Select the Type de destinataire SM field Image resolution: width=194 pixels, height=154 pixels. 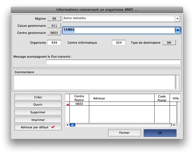pyautogui.click(x=169, y=43)
